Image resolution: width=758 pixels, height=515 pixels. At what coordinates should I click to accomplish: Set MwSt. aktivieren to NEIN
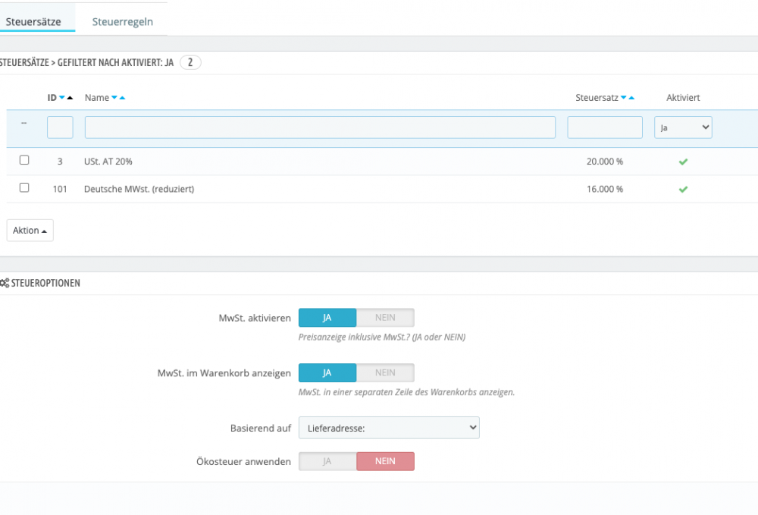click(385, 318)
